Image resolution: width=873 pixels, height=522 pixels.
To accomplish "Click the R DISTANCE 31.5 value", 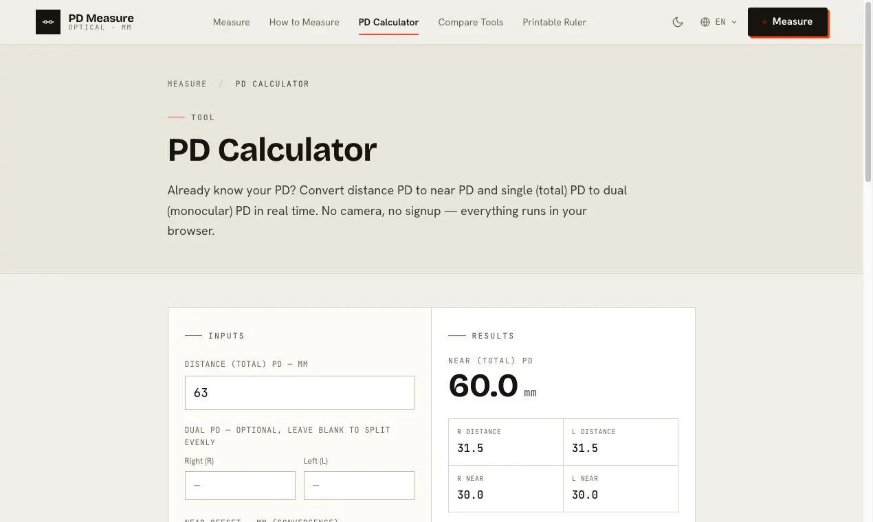I will (470, 448).
